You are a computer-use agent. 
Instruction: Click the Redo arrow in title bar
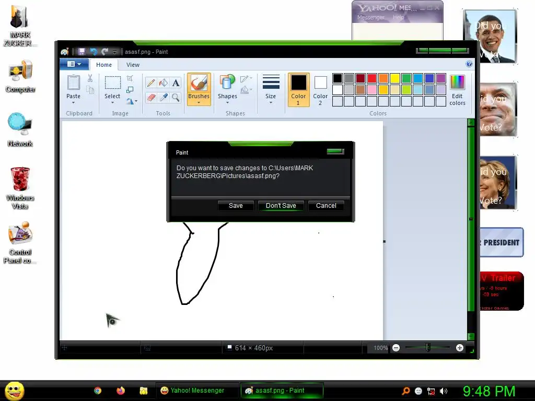[104, 52]
